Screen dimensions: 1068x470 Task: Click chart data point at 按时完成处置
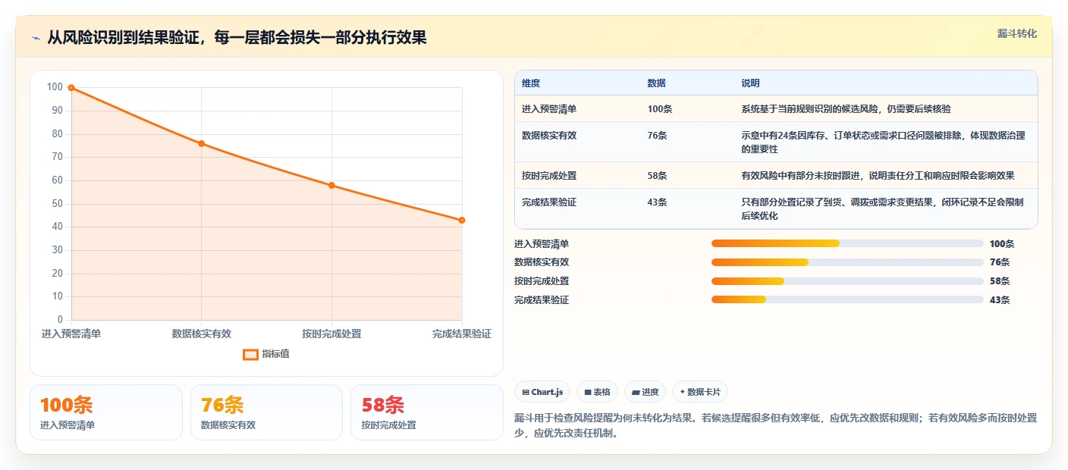pos(331,185)
